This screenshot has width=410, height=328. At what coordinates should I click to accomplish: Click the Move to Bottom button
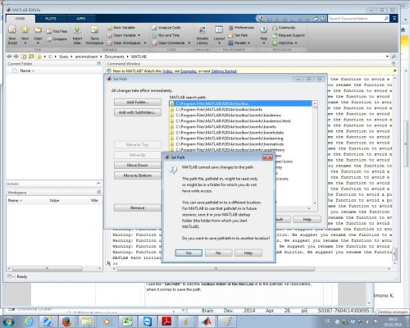point(138,175)
